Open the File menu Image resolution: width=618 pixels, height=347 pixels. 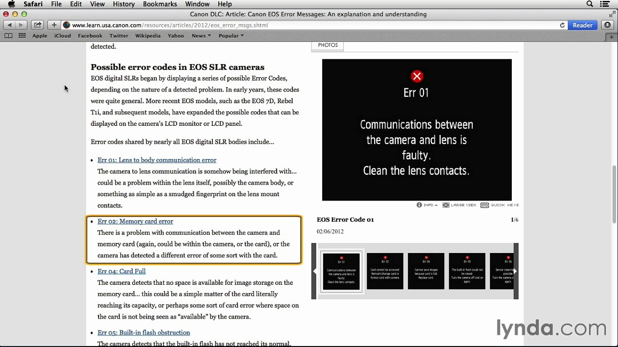pos(56,4)
